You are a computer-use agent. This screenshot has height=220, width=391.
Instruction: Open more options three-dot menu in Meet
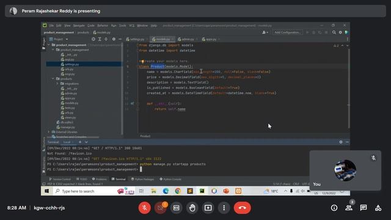[x=224, y=208]
